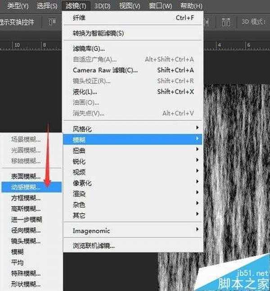Select 动感模糊 (Motion Blur) in blur submenu

[x=26, y=187]
